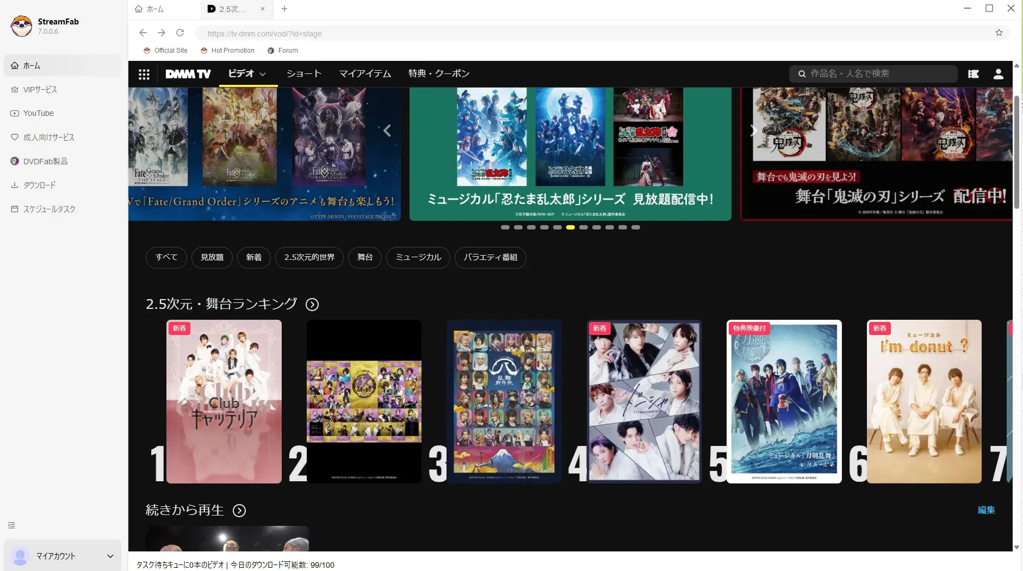This screenshot has width=1023, height=571.
Task: Open the Fate/Grand Order stage banner
Action: pyautogui.click(x=264, y=154)
